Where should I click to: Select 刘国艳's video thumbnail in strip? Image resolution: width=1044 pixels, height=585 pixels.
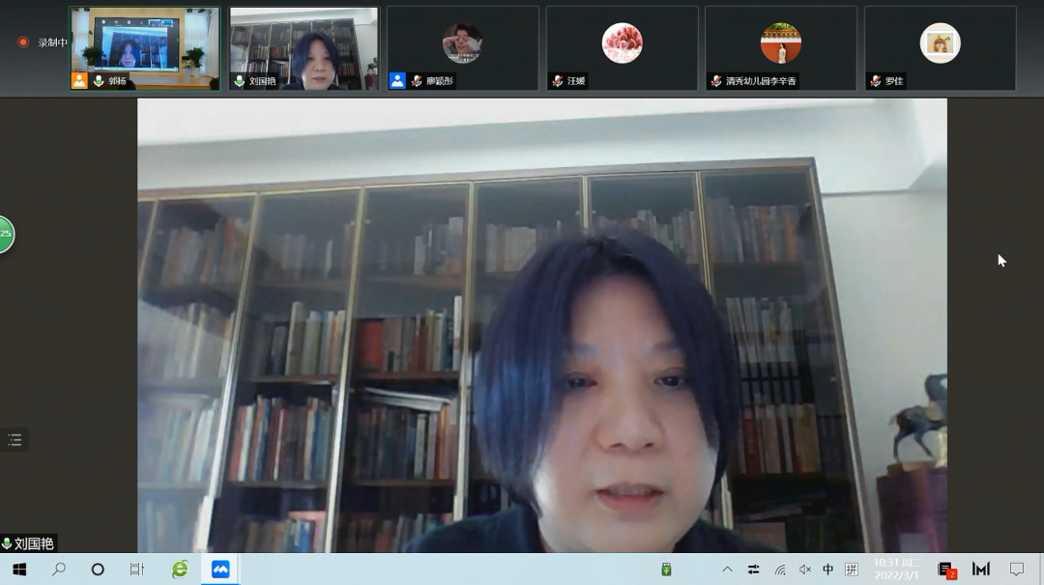(x=304, y=48)
